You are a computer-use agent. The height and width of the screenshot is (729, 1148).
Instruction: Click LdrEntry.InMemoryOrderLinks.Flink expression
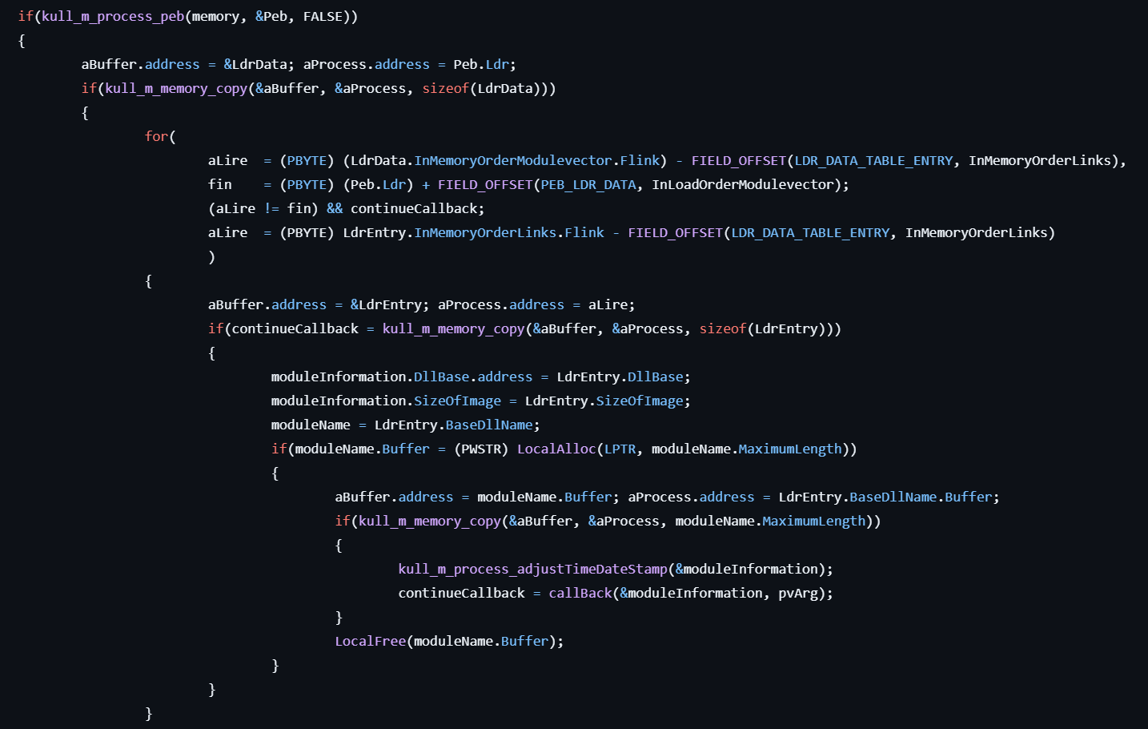(x=474, y=232)
